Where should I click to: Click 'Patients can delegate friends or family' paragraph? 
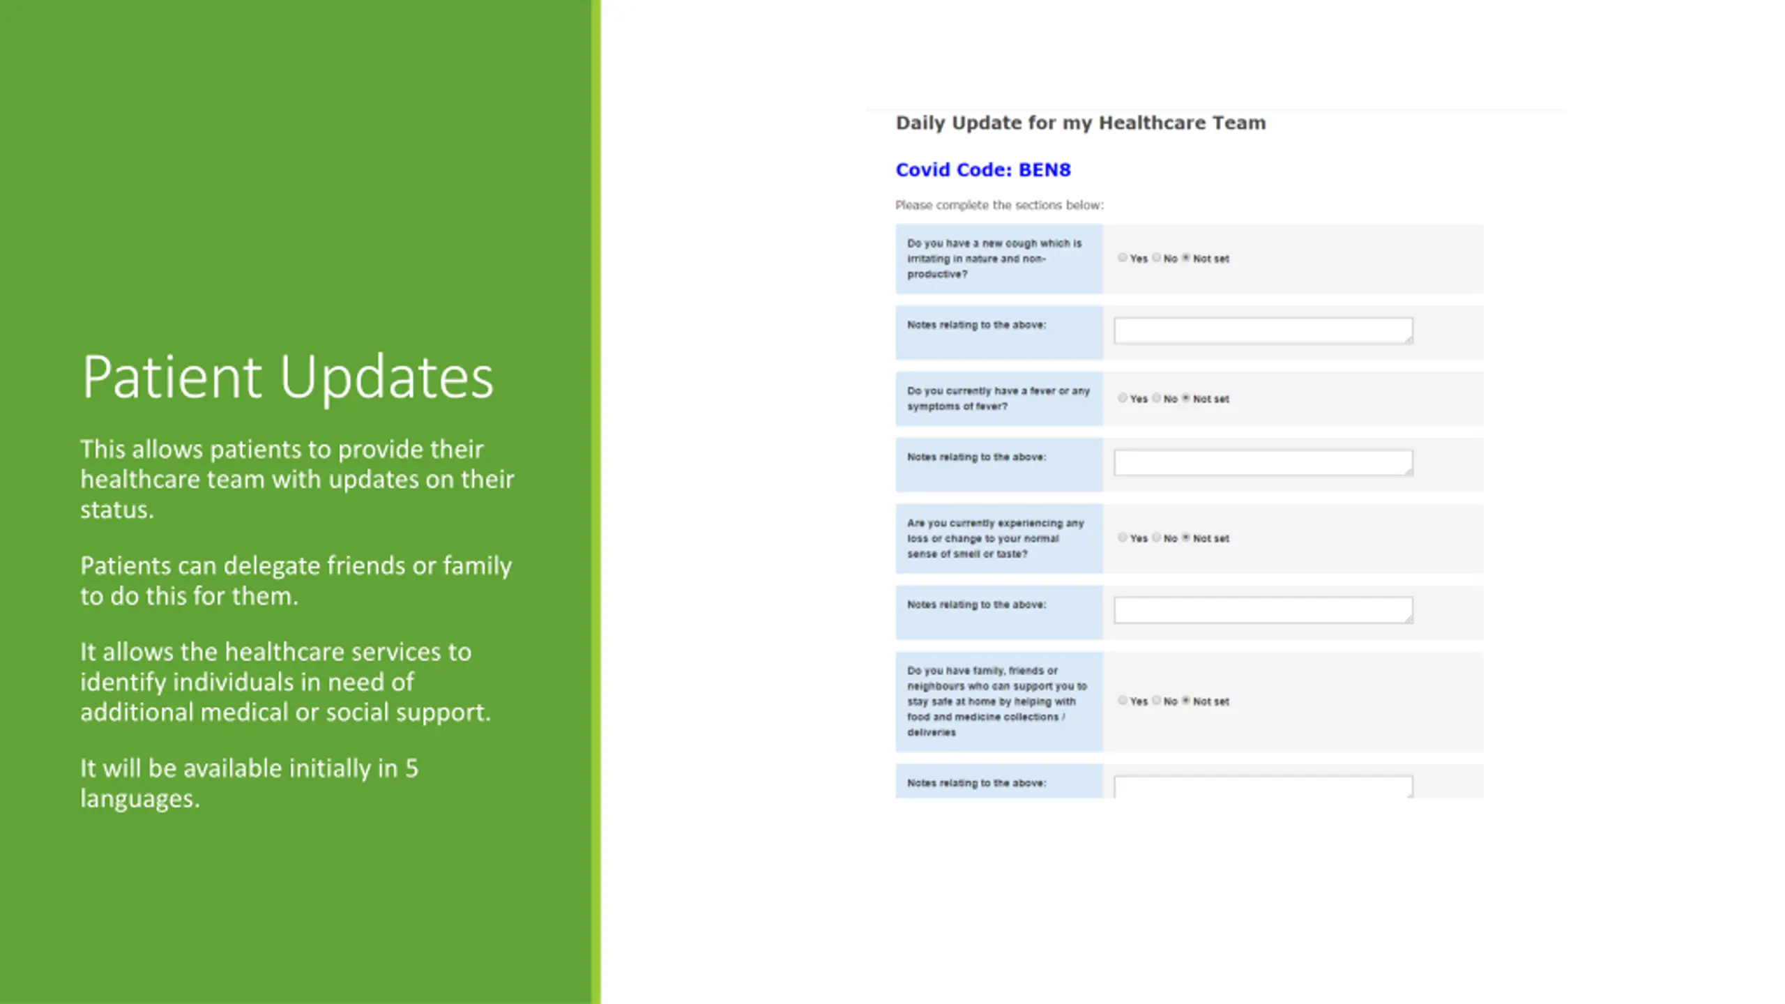(296, 581)
